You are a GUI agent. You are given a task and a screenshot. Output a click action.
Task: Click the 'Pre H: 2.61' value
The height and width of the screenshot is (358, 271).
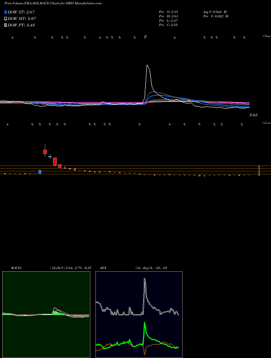pos(169,16)
